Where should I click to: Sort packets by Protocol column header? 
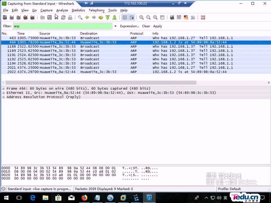[x=140, y=34]
